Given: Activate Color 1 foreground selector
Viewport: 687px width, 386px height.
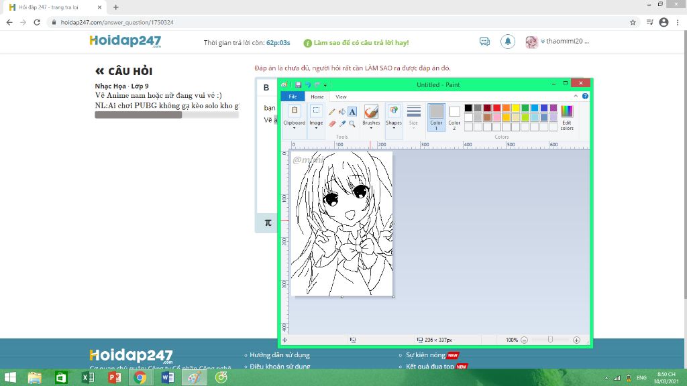Looking at the screenshot, I should tap(436, 117).
